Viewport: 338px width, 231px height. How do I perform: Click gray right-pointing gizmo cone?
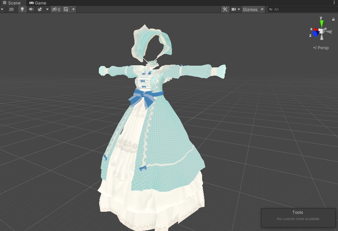328,32
